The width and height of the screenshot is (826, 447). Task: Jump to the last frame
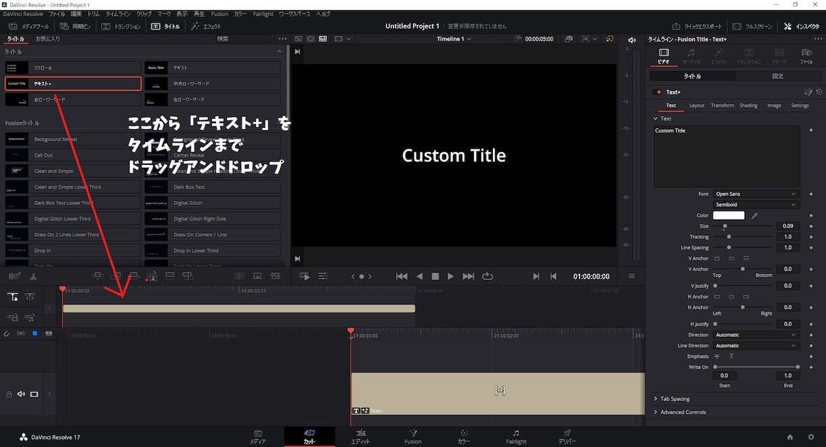(x=469, y=277)
